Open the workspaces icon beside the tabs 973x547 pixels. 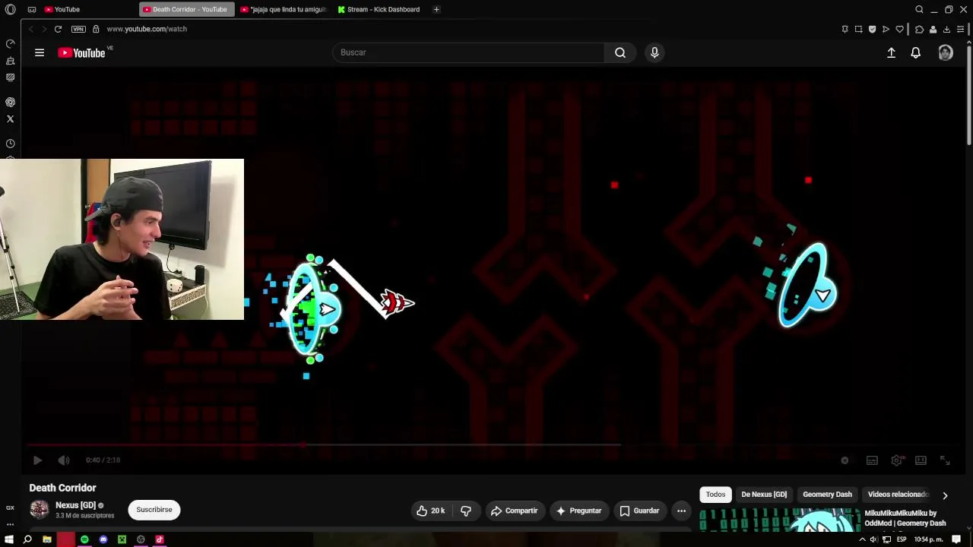pos(32,9)
